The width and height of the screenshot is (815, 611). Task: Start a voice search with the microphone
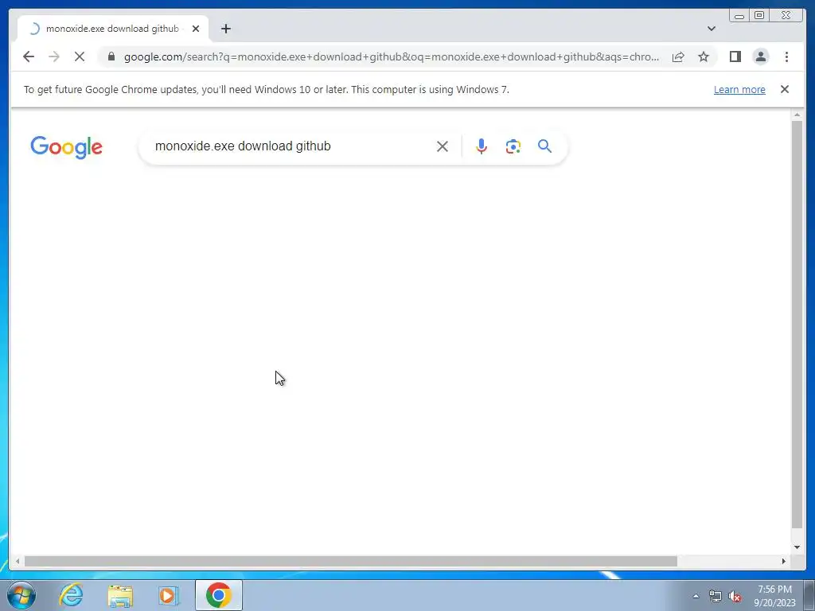coord(482,146)
